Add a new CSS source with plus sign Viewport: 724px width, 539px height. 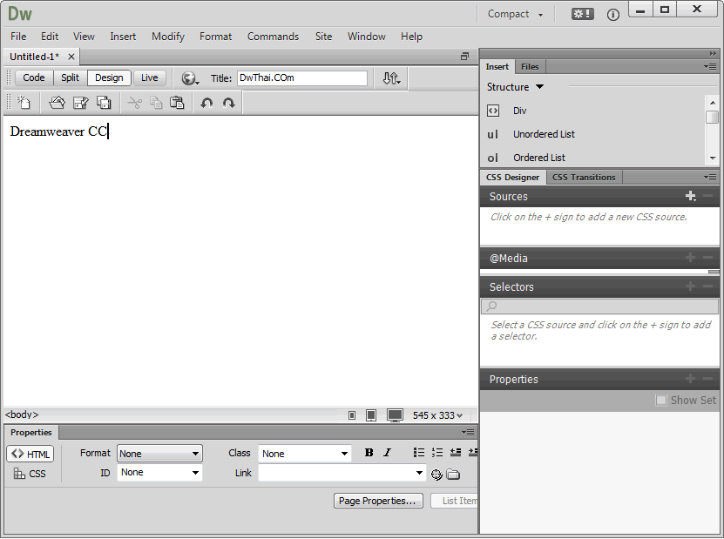pos(690,196)
